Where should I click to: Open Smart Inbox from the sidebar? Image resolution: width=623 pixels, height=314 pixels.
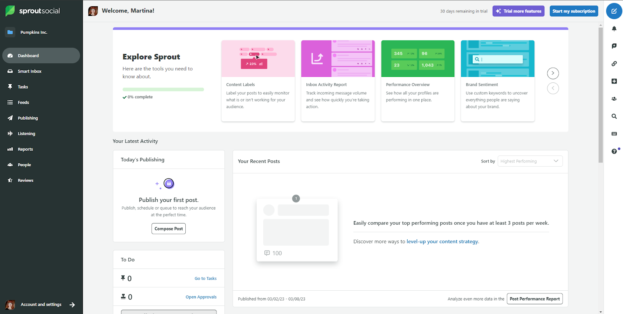point(30,72)
